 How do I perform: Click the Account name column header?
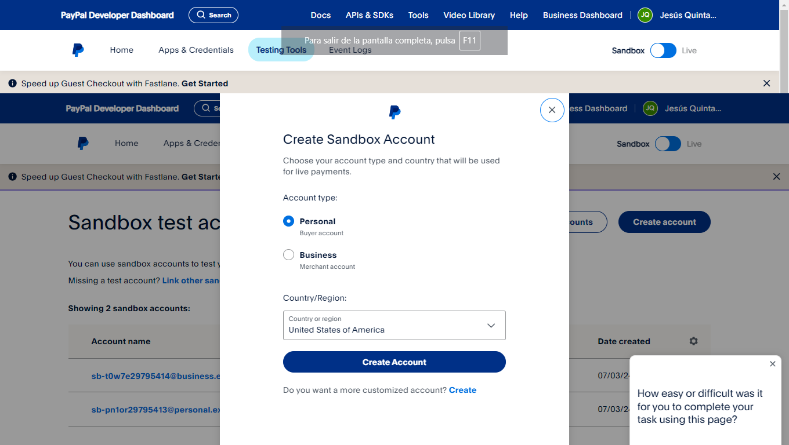[x=121, y=341]
